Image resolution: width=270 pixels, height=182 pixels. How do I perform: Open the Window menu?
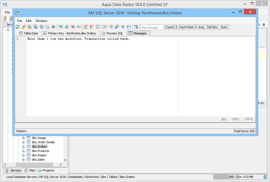pyautogui.click(x=41, y=21)
